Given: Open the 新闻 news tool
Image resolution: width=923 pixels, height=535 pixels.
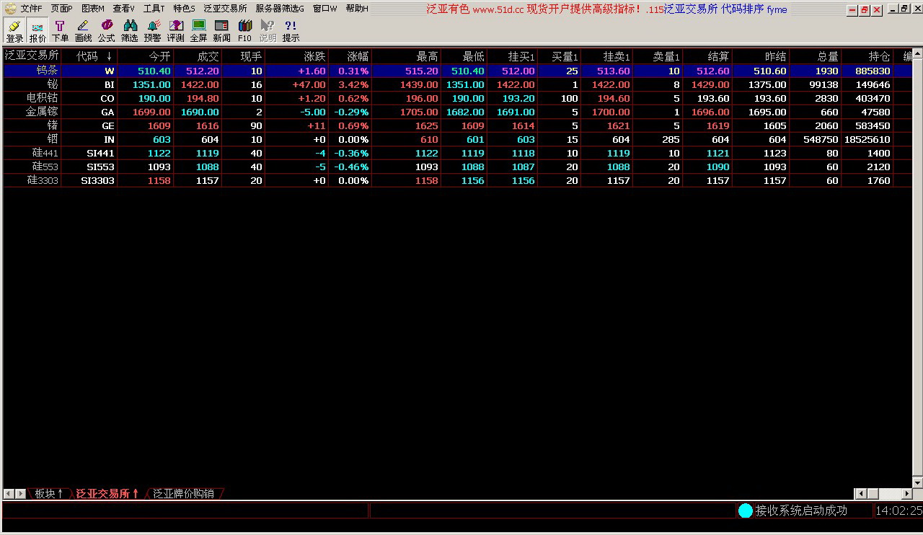Looking at the screenshot, I should click(221, 31).
